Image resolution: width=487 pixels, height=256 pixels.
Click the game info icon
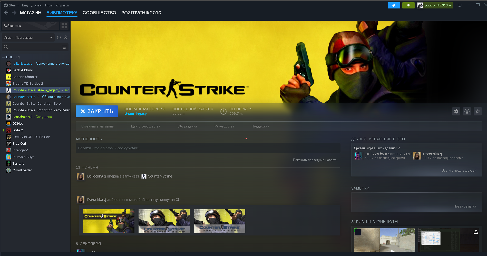[467, 111]
